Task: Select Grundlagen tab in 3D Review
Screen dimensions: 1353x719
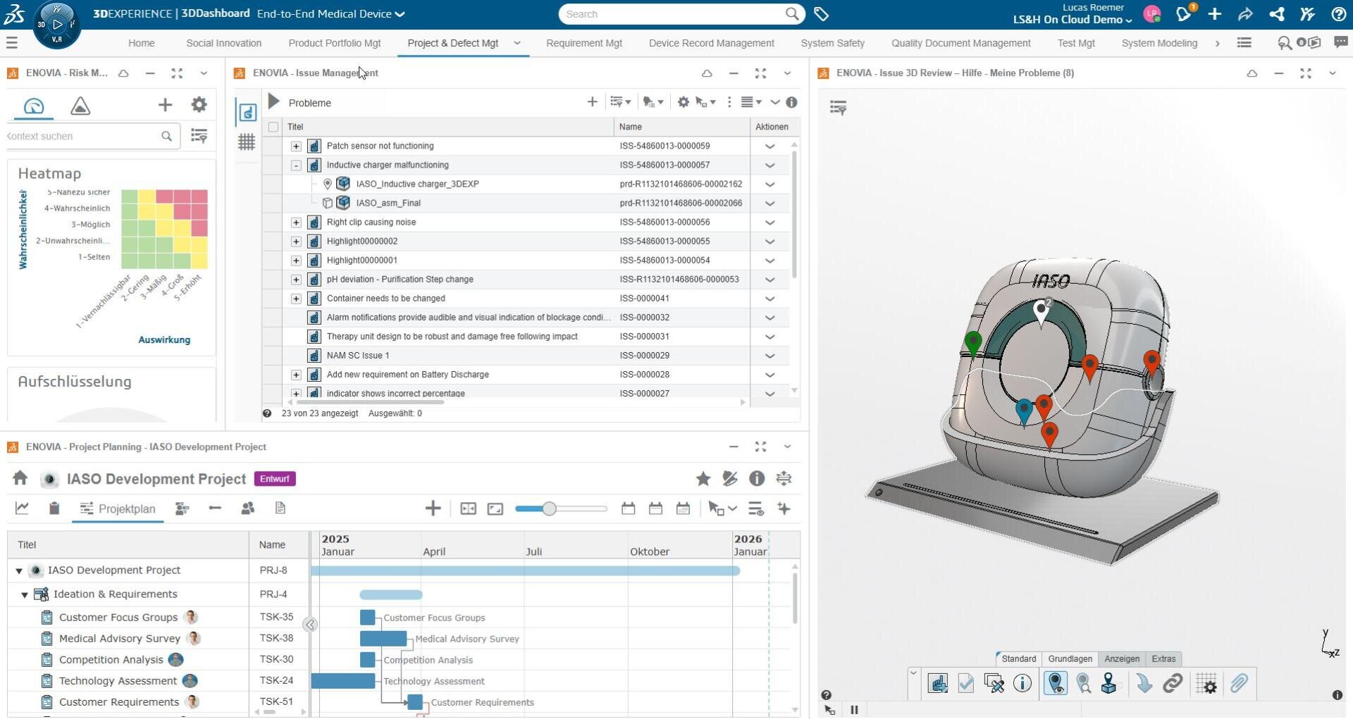Action: 1070,658
